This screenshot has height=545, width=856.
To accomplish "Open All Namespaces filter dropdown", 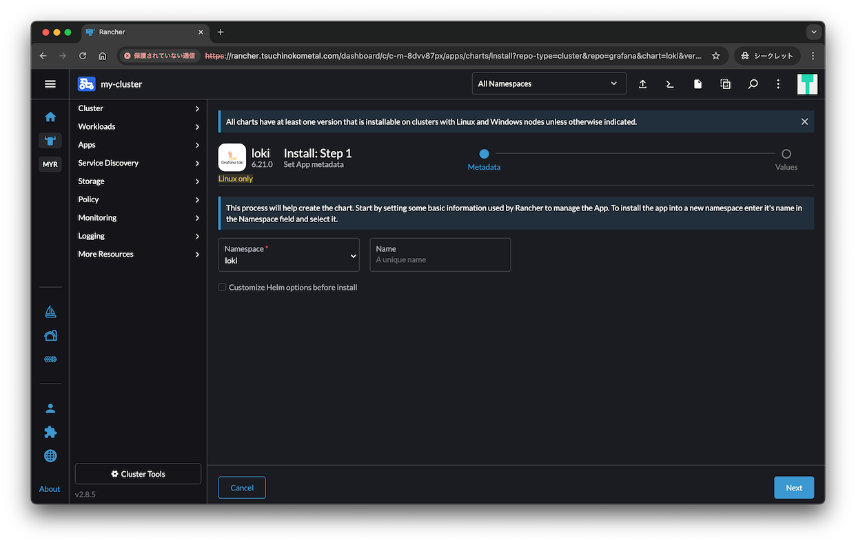I will (x=549, y=83).
